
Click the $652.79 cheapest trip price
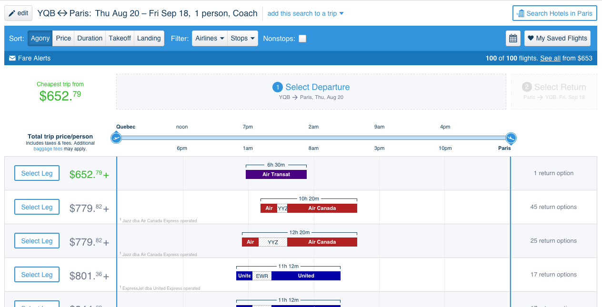click(60, 96)
